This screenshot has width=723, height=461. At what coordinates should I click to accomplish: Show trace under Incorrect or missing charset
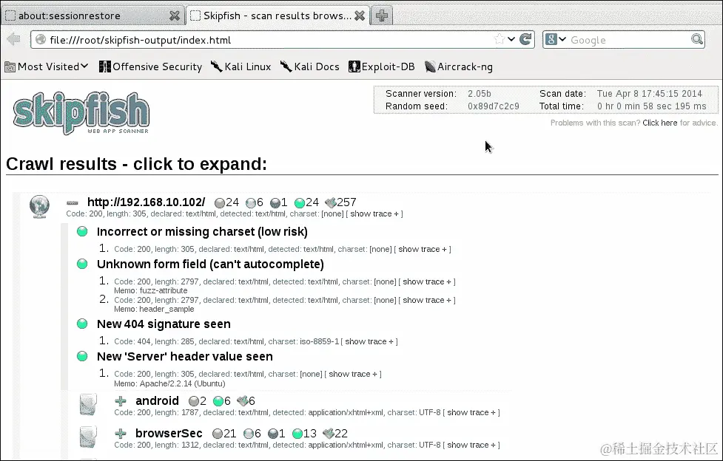pyautogui.click(x=423, y=249)
